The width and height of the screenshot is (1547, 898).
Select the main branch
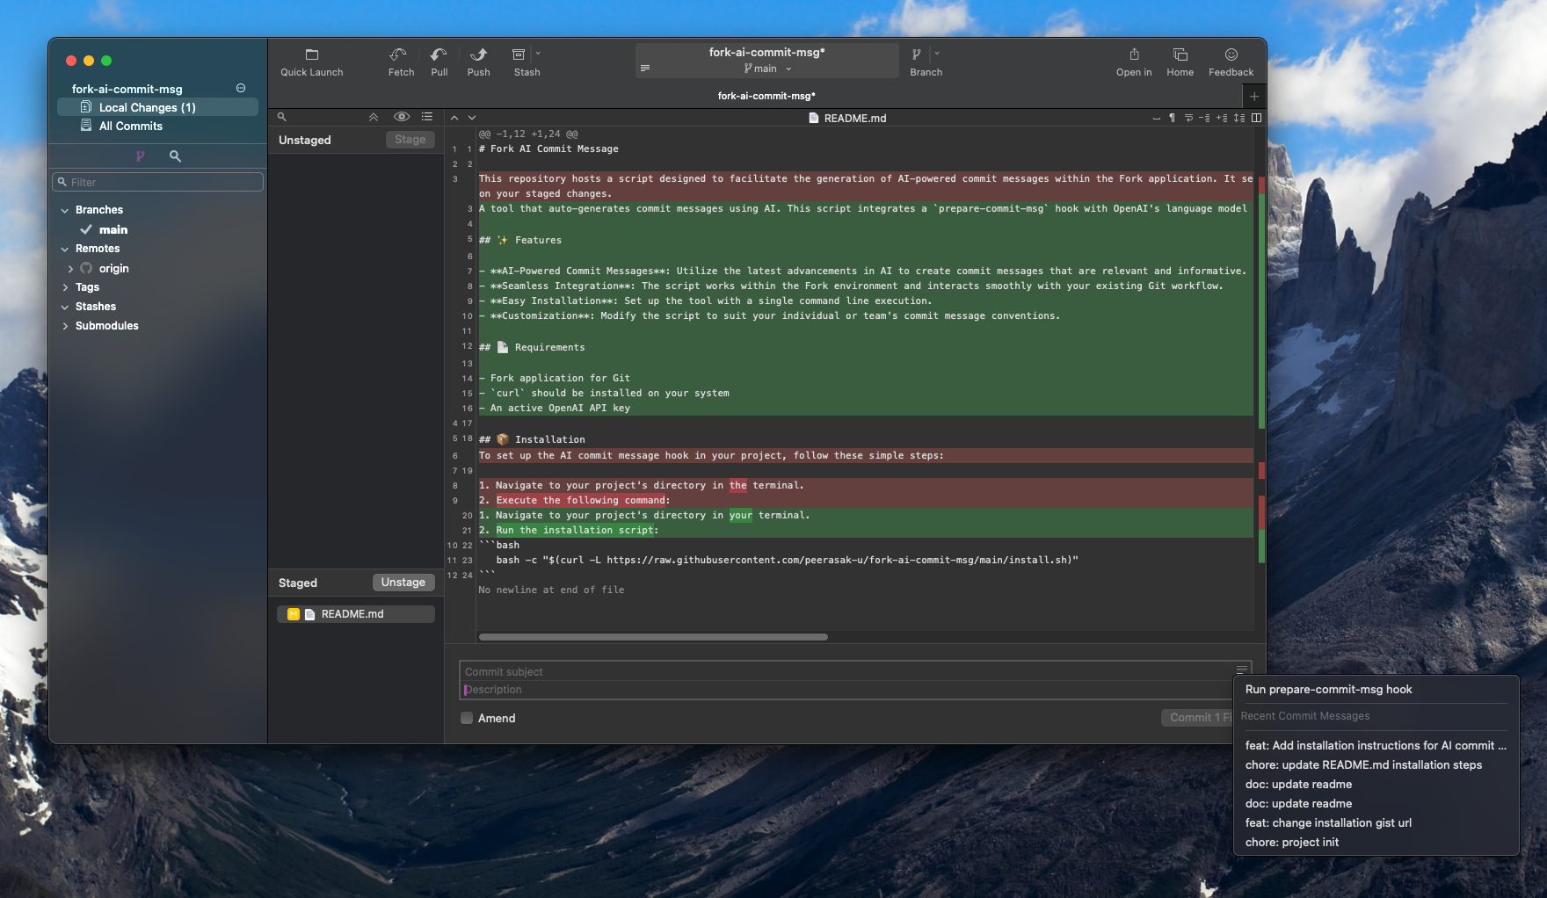[x=113, y=229]
